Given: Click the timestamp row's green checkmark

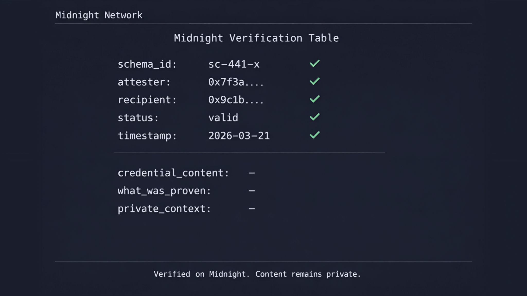Looking at the screenshot, I should click(314, 135).
